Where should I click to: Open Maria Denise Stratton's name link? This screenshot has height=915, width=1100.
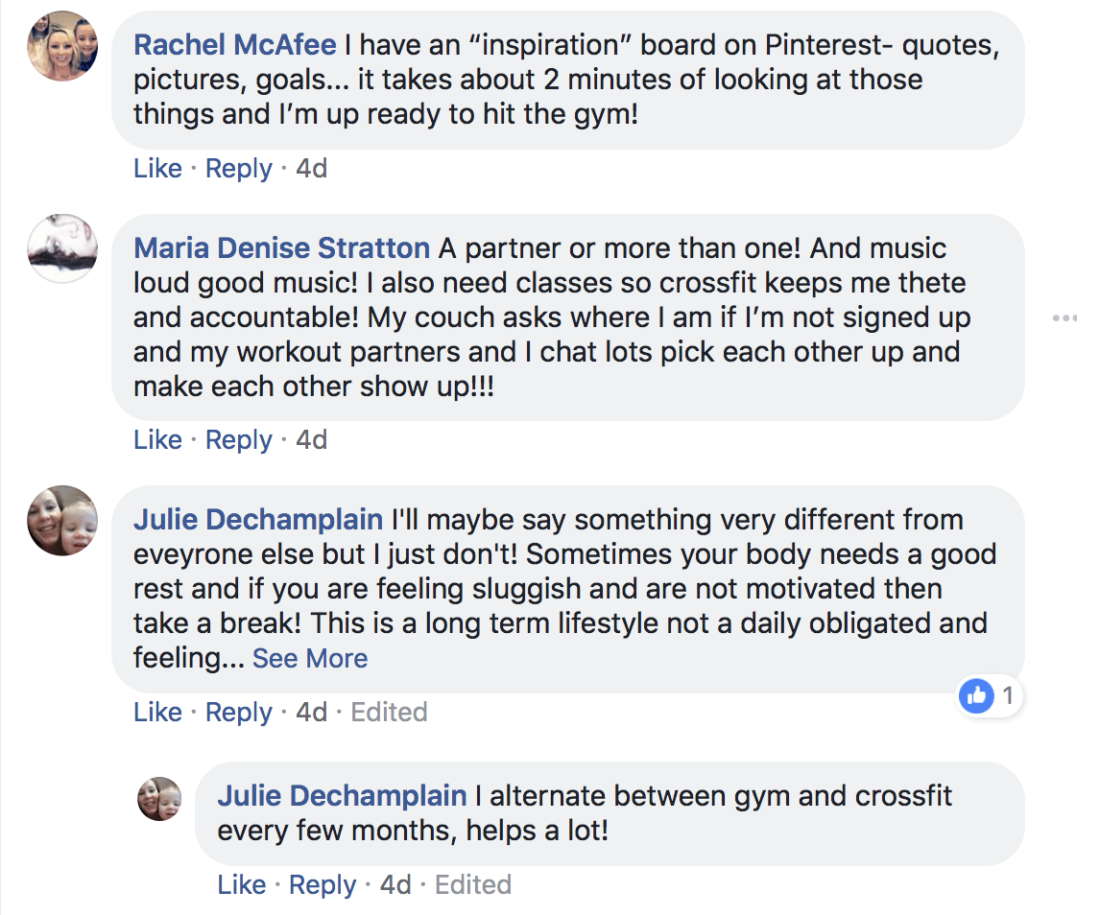coord(281,248)
